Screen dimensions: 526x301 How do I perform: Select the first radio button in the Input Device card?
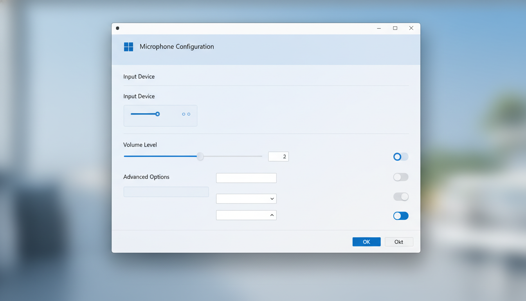coord(183,114)
